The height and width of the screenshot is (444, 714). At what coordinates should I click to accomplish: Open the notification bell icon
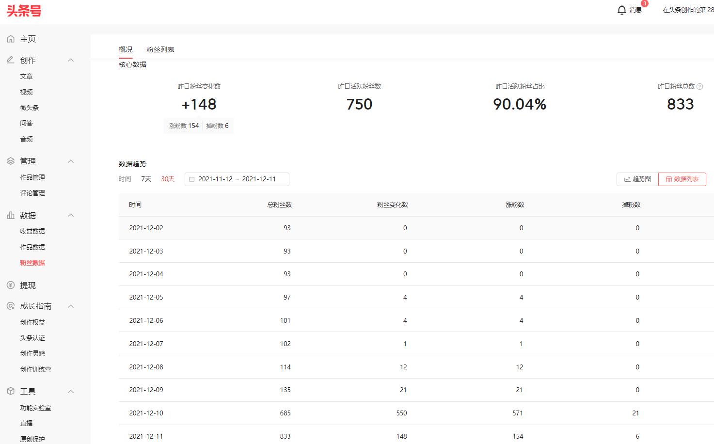[x=622, y=10]
